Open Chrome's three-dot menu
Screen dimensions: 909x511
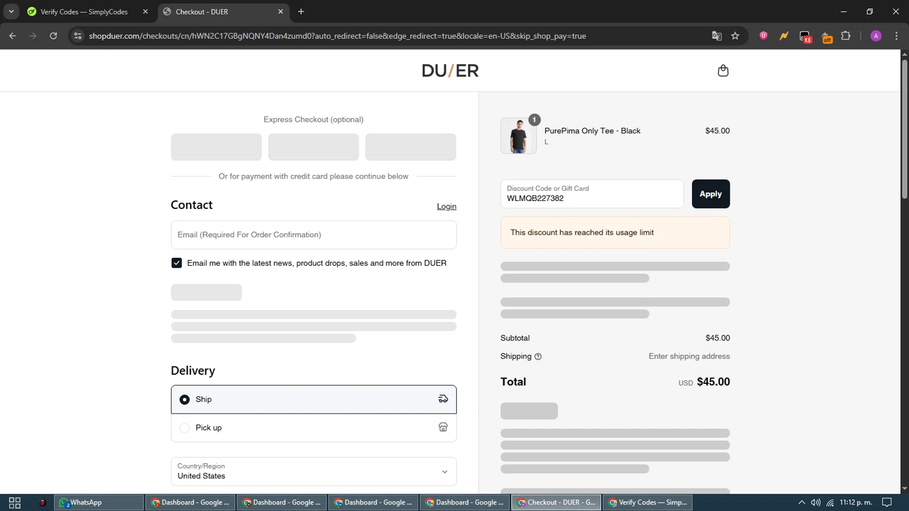click(x=896, y=36)
